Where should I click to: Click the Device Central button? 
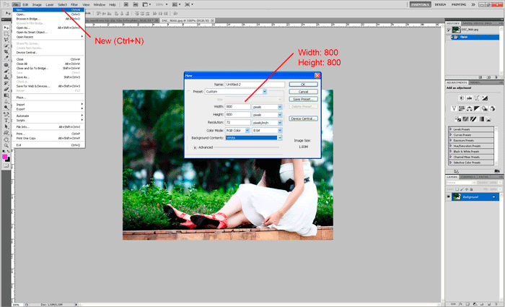tap(303, 118)
